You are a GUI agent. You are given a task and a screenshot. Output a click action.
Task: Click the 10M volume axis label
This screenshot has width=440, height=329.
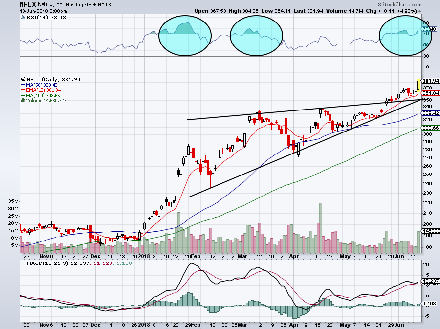14,238
